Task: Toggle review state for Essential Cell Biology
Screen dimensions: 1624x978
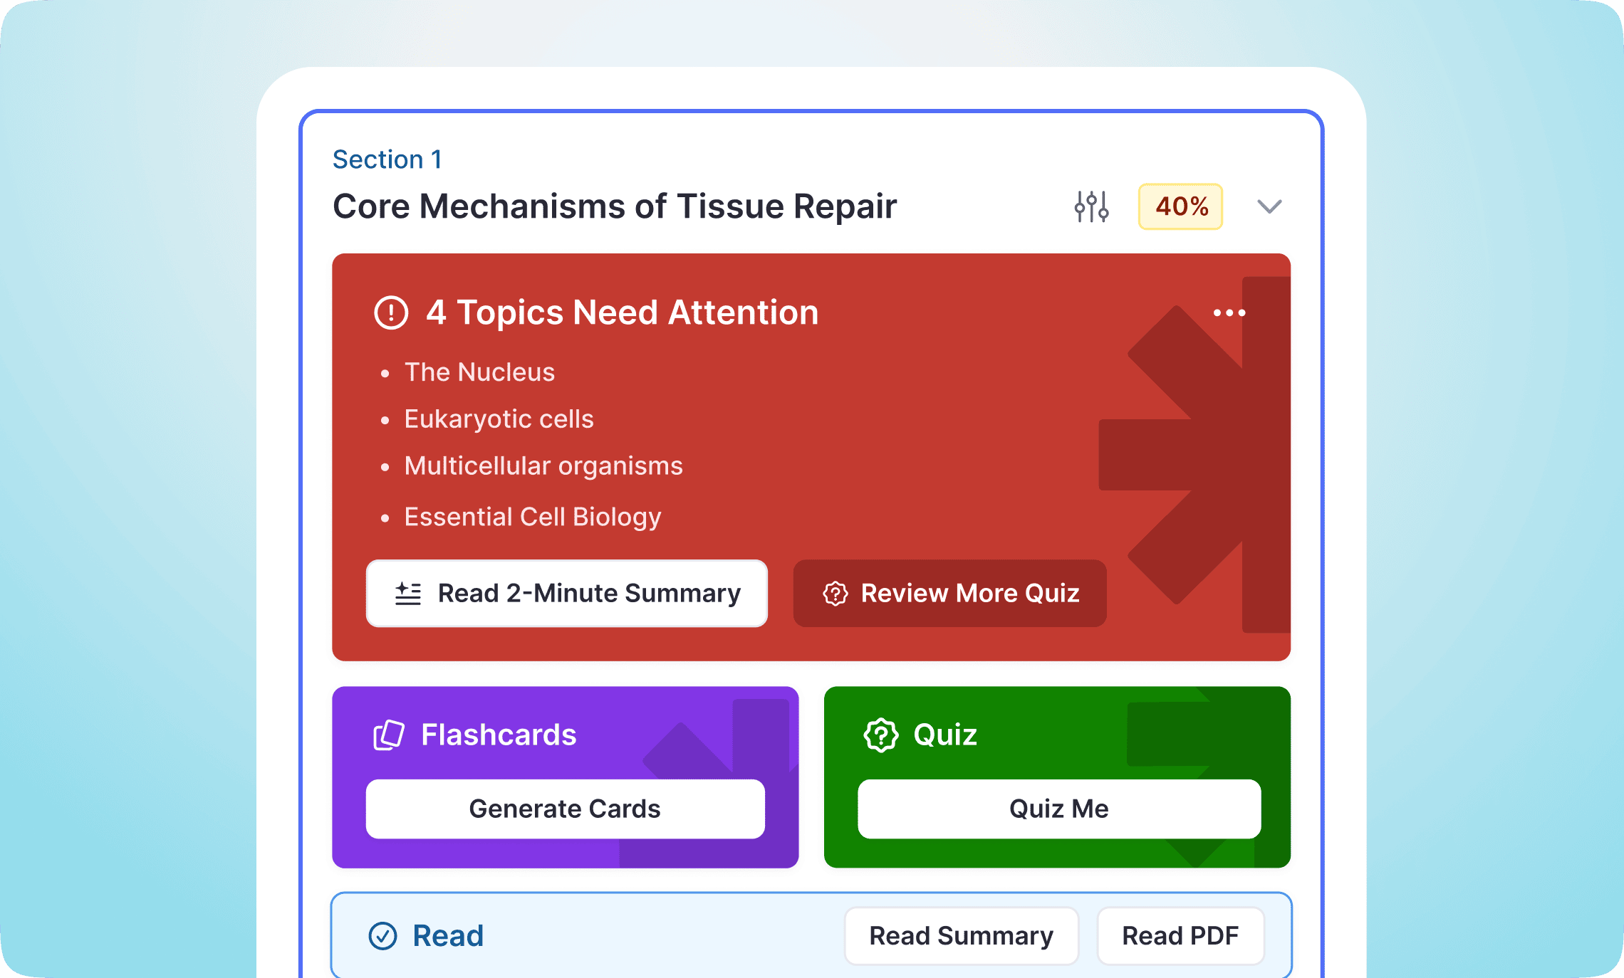Action: (533, 517)
